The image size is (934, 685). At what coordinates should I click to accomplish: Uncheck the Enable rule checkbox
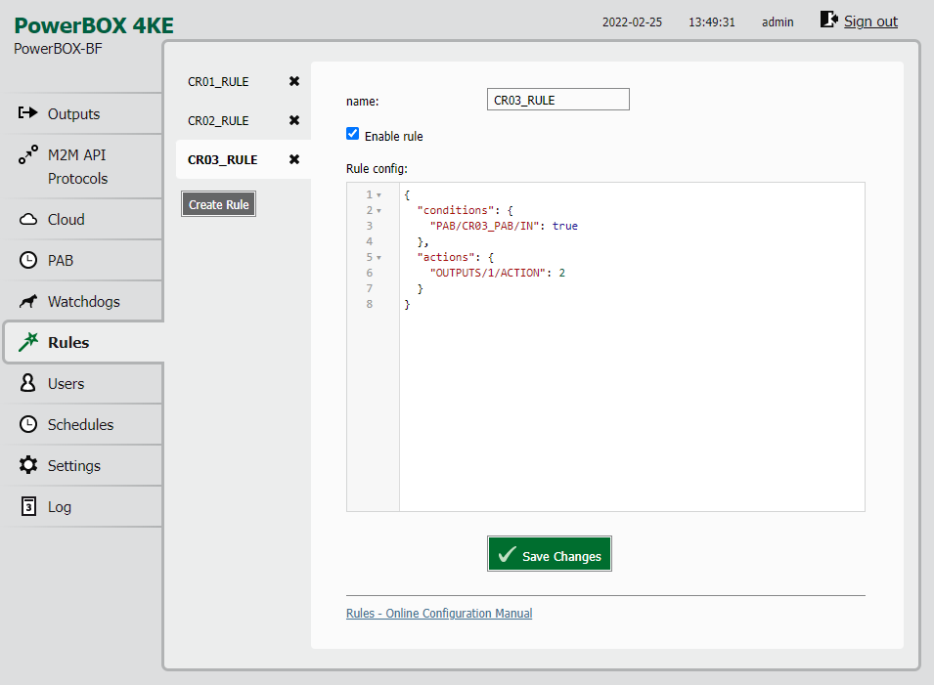pos(353,134)
